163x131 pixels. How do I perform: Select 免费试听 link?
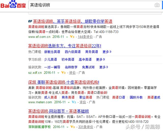tap(88, 67)
